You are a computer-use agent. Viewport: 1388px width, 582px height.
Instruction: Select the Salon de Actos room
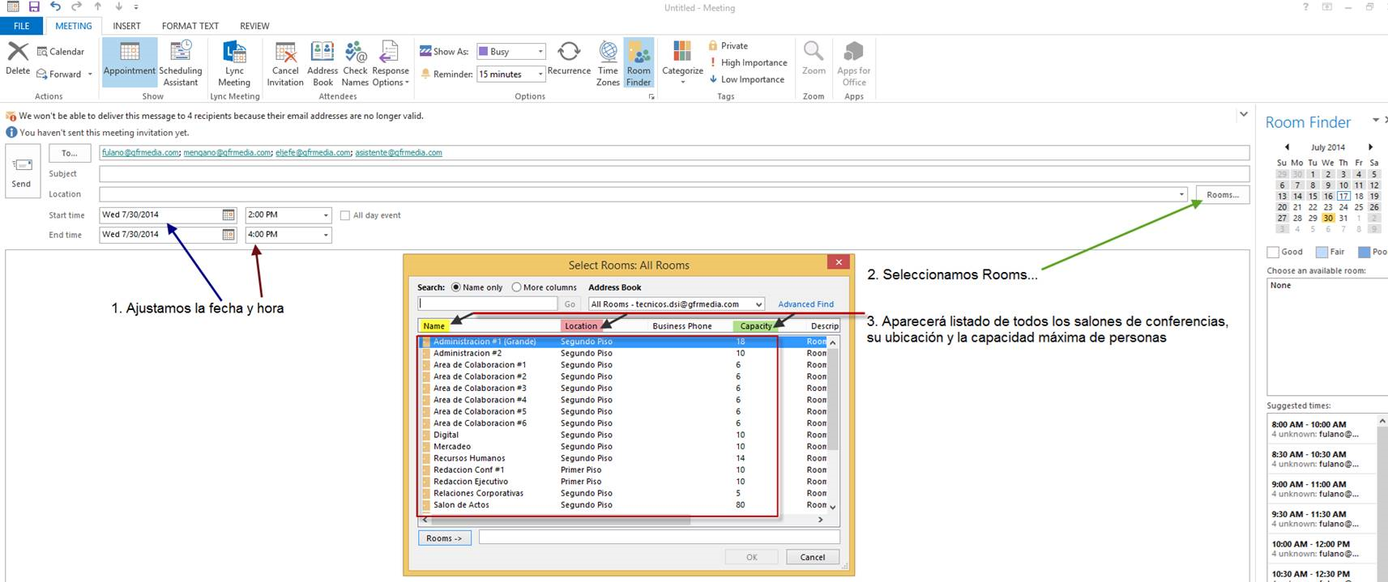461,505
